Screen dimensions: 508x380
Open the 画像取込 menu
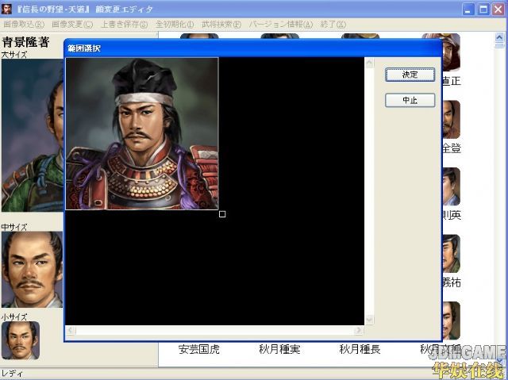[24, 25]
